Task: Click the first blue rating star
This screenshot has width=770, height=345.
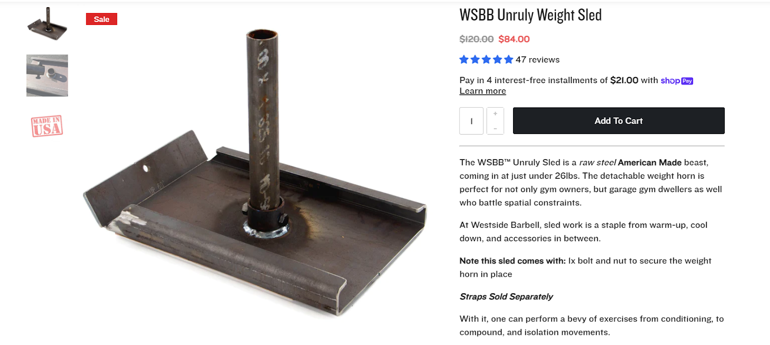Action: tap(464, 60)
